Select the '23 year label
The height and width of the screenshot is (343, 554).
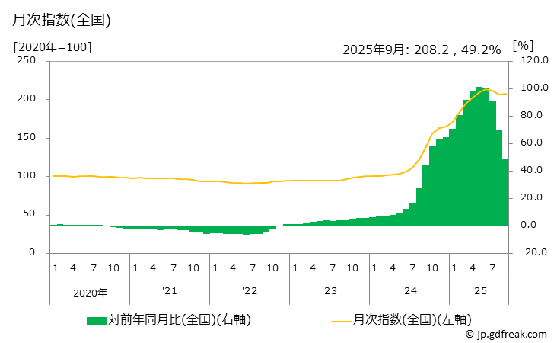click(x=330, y=291)
